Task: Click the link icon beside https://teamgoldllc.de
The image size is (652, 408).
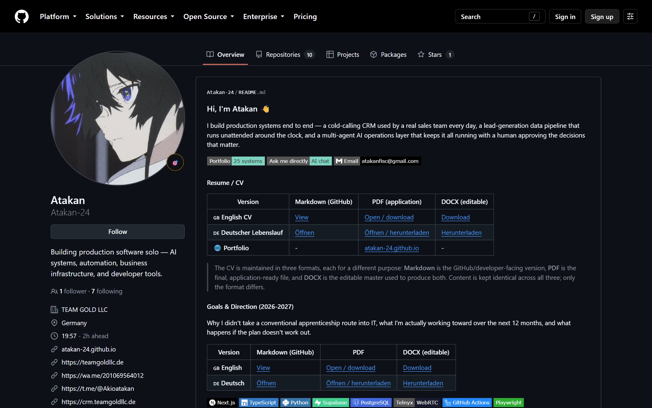Action: (54, 362)
